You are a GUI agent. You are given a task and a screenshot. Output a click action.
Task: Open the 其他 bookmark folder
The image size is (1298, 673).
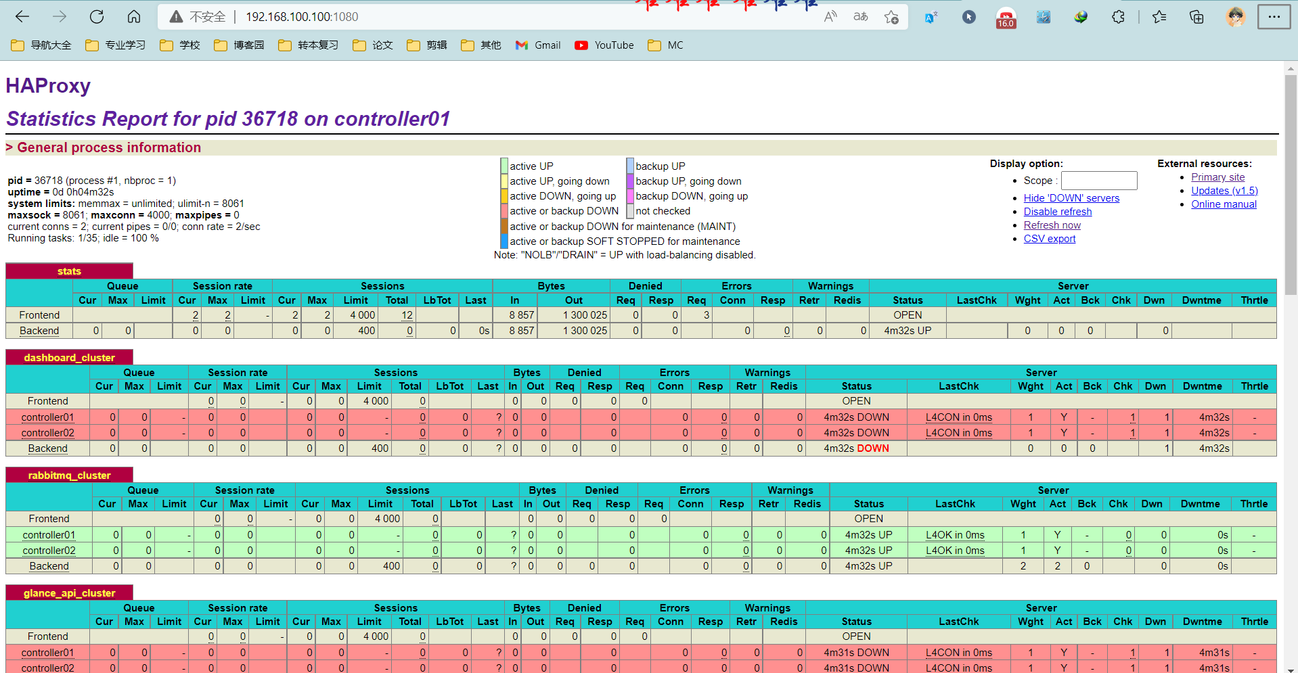coord(481,45)
